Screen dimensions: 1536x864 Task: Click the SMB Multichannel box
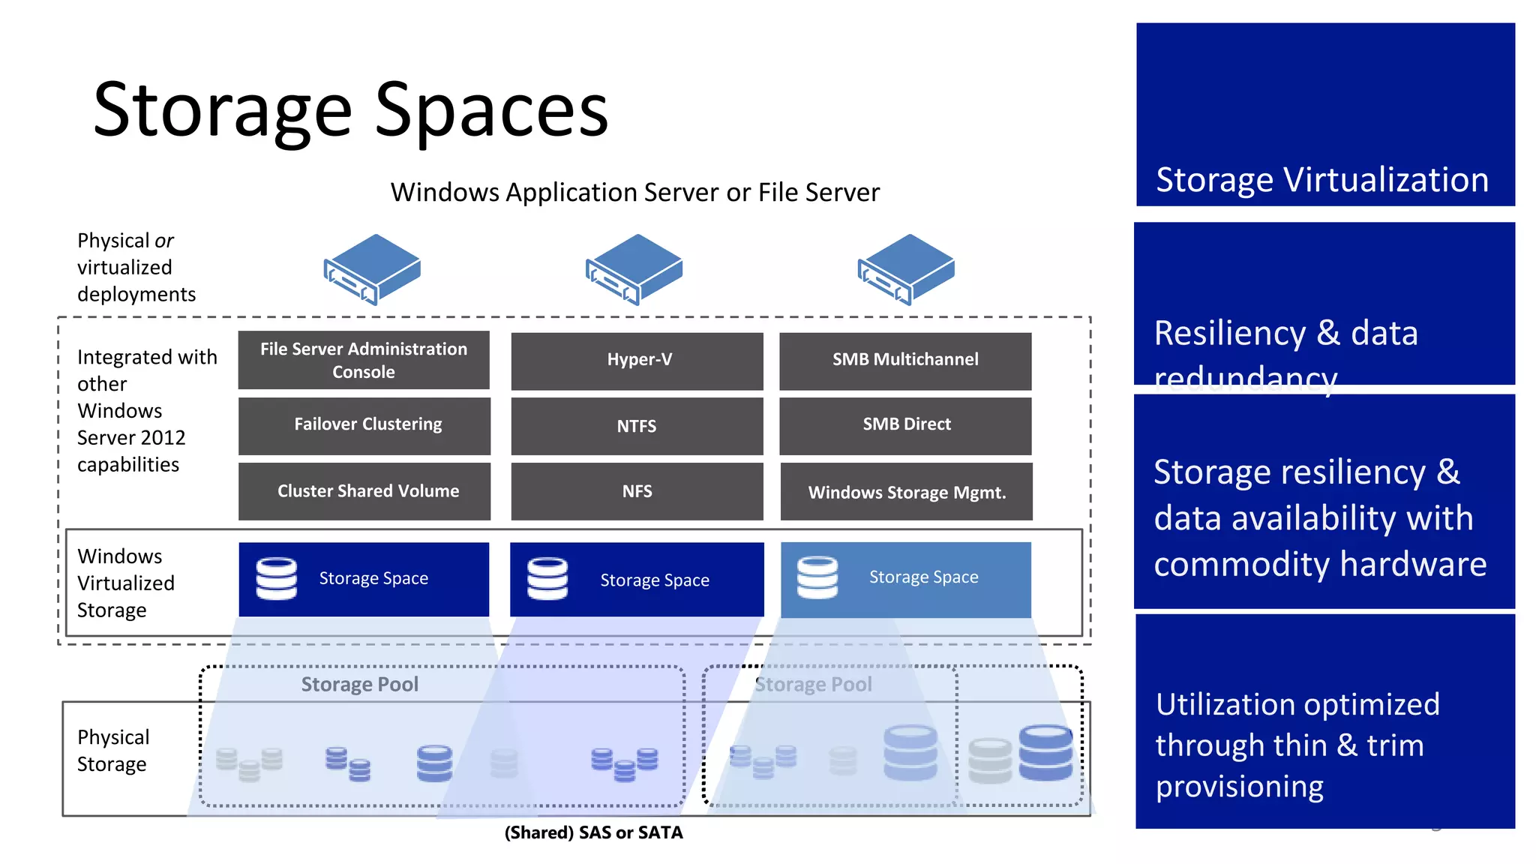point(905,361)
